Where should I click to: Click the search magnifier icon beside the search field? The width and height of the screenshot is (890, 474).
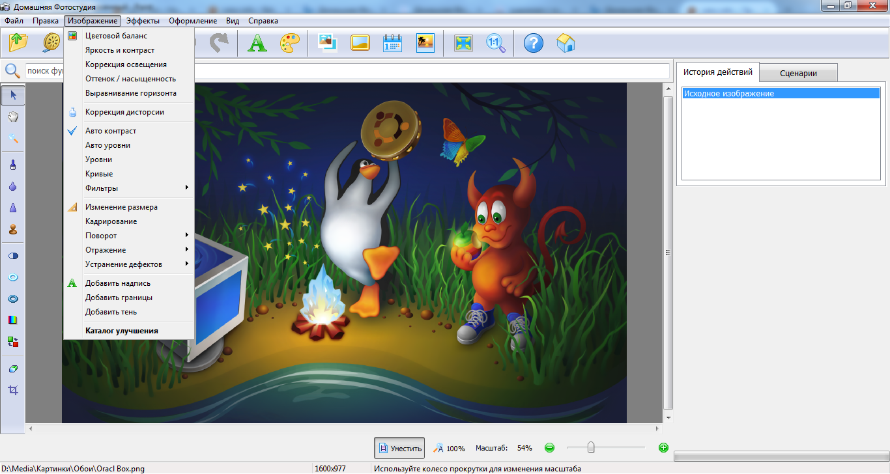click(x=12, y=70)
